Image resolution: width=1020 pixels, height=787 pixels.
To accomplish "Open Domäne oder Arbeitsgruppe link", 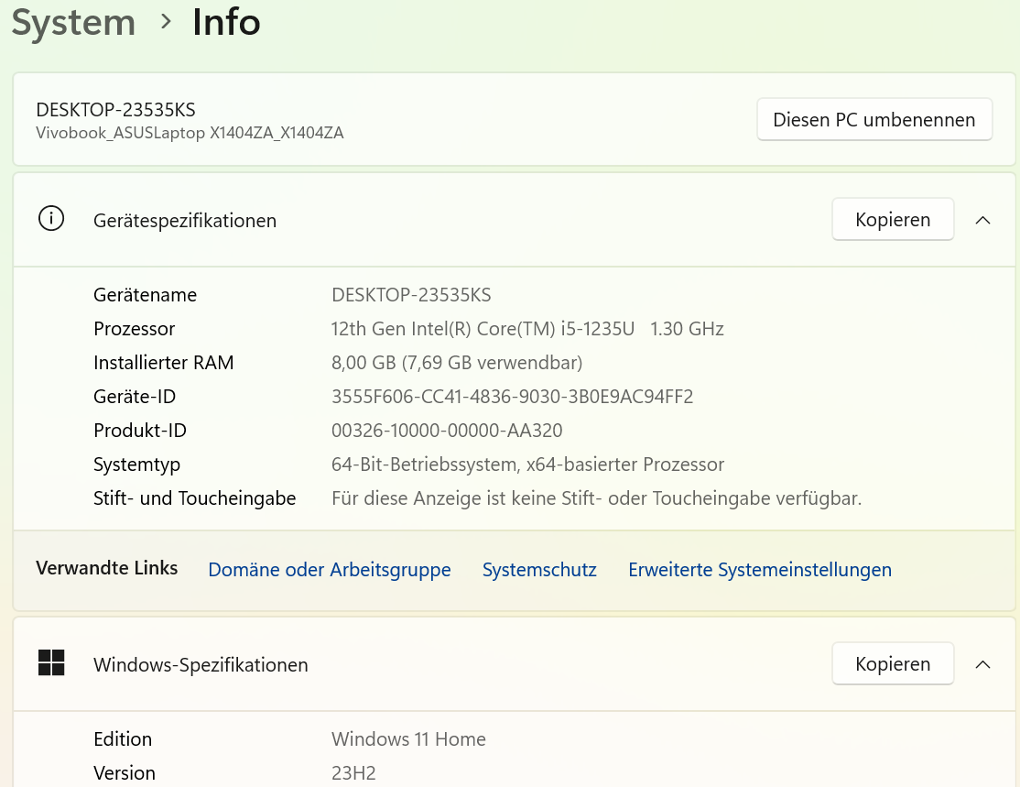I will tap(329, 570).
